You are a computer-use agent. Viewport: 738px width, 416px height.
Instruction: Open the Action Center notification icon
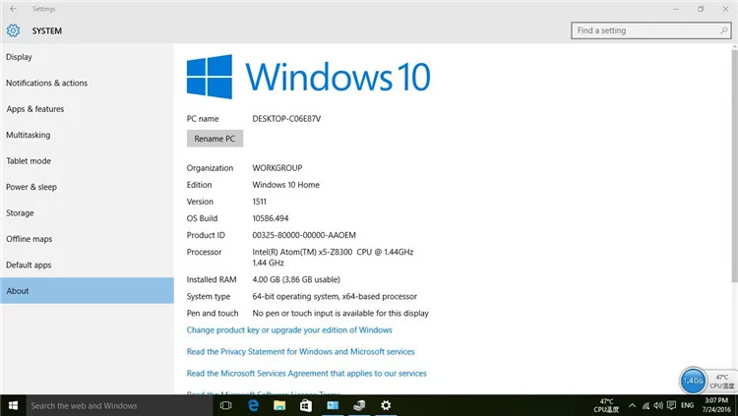(672, 405)
